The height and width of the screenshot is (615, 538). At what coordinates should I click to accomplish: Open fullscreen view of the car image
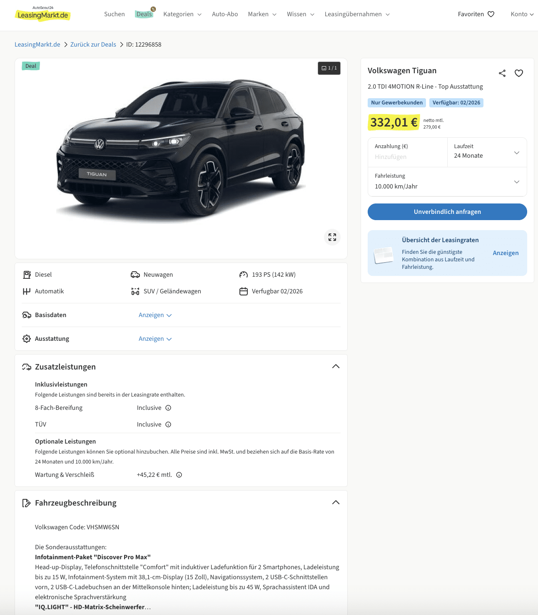[332, 237]
